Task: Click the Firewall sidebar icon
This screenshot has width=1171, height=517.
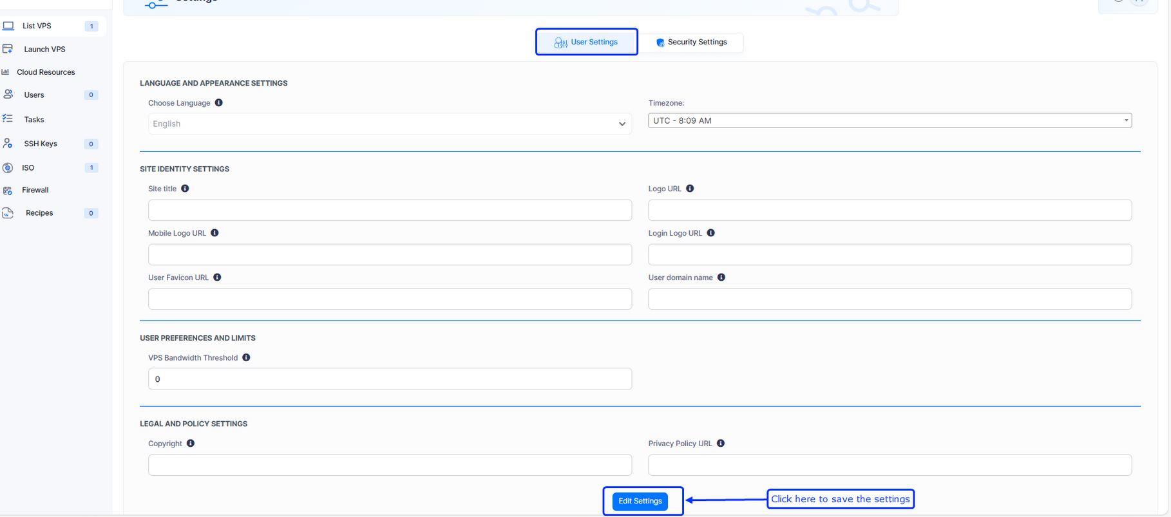Action: point(8,191)
